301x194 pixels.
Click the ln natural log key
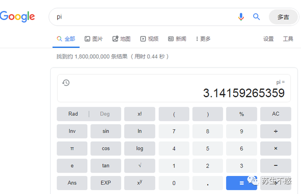[x=139, y=131]
